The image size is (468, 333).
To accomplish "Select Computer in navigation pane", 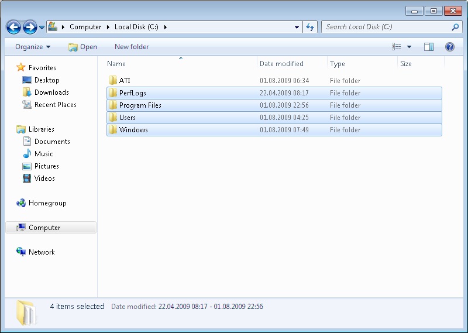I will click(51, 227).
